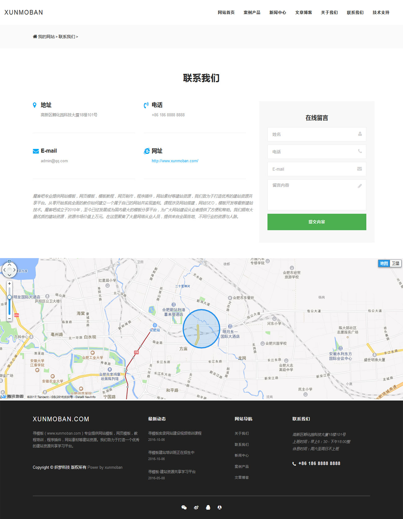Zoom in the map with plus

(x=9, y=284)
